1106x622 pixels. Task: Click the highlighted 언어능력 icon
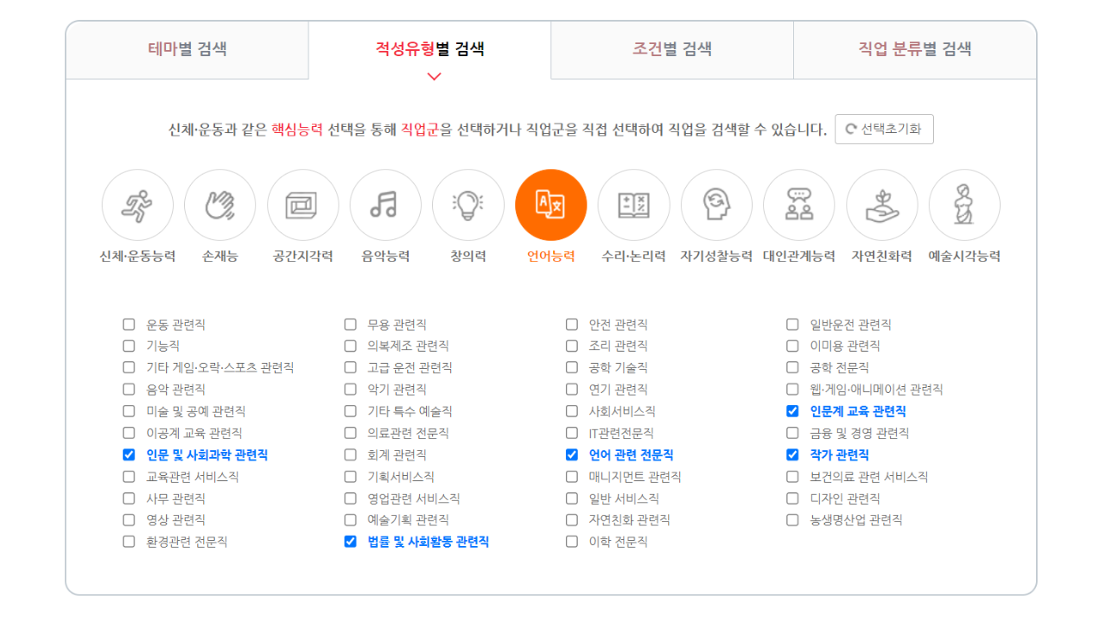click(550, 206)
